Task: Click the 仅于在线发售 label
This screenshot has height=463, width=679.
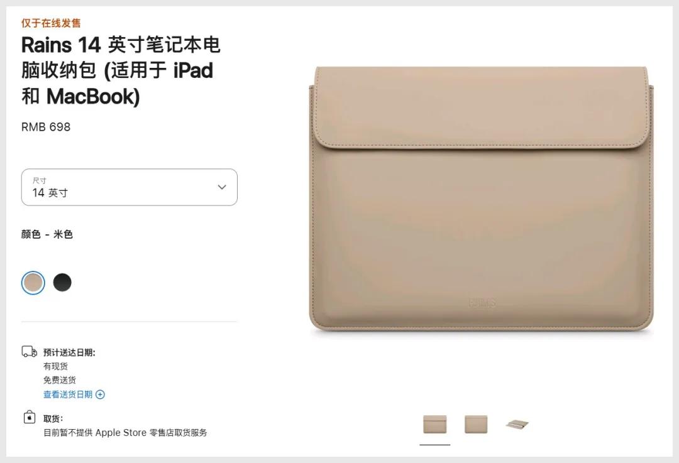Action: coord(51,23)
